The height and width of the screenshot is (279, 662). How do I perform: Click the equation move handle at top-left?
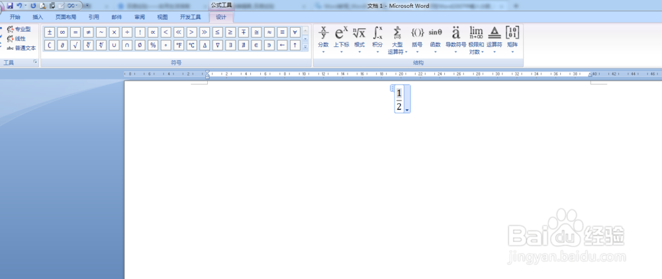392,88
